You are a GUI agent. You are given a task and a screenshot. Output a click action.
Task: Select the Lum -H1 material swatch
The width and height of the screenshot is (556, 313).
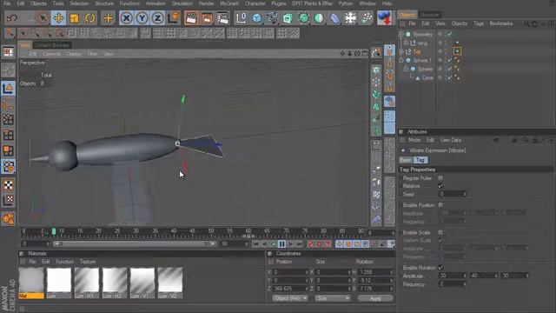tap(87, 283)
